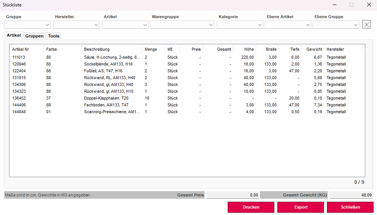The width and height of the screenshot is (377, 215).
Task: Expand the Ebene Artikel dropdown
Action: 288,25
